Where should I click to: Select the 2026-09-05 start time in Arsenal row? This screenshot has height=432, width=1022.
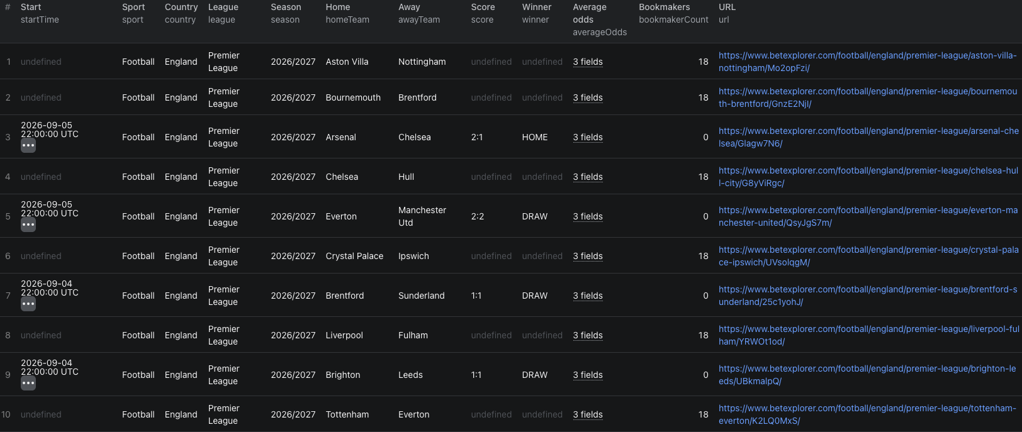tap(50, 130)
